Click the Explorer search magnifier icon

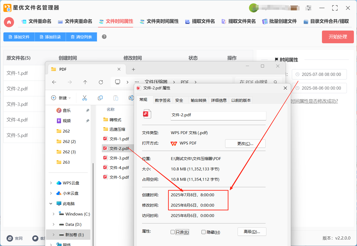(275, 82)
